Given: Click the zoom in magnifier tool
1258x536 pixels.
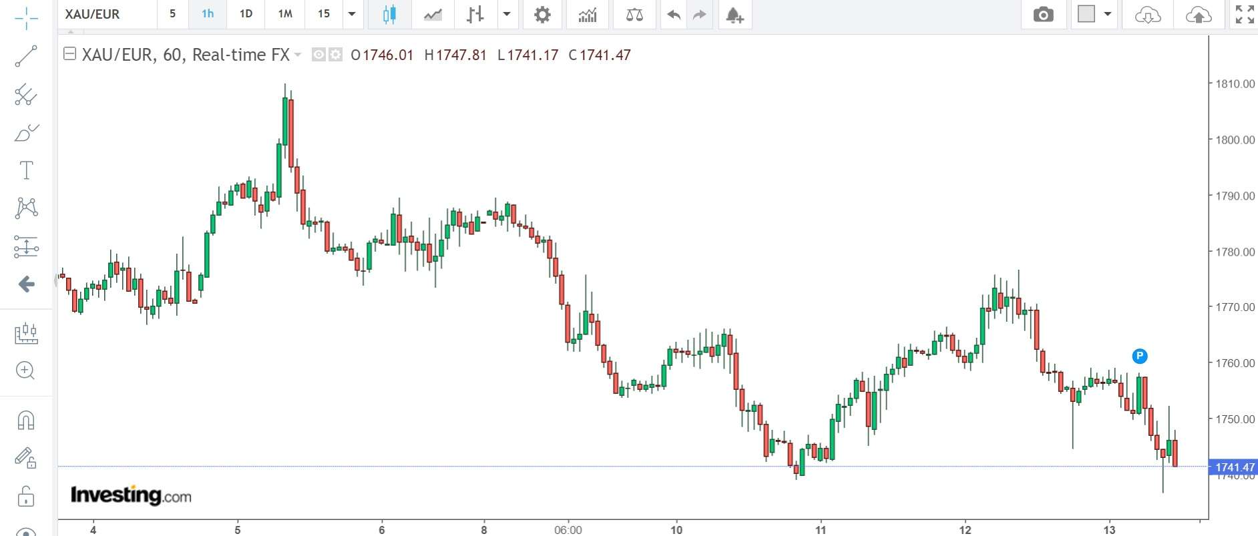Looking at the screenshot, I should point(25,370).
